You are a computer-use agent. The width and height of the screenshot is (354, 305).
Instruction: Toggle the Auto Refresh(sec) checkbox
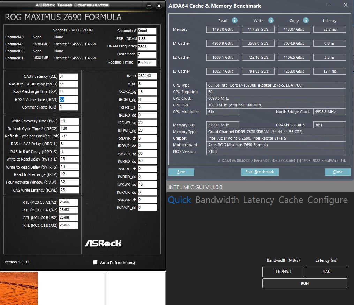click(x=96, y=262)
